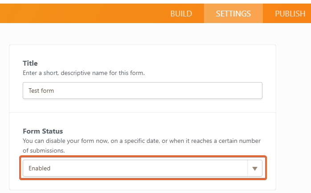Click the white space right of the Title heading
Viewport: 311px width, 193px height.
click(x=156, y=63)
